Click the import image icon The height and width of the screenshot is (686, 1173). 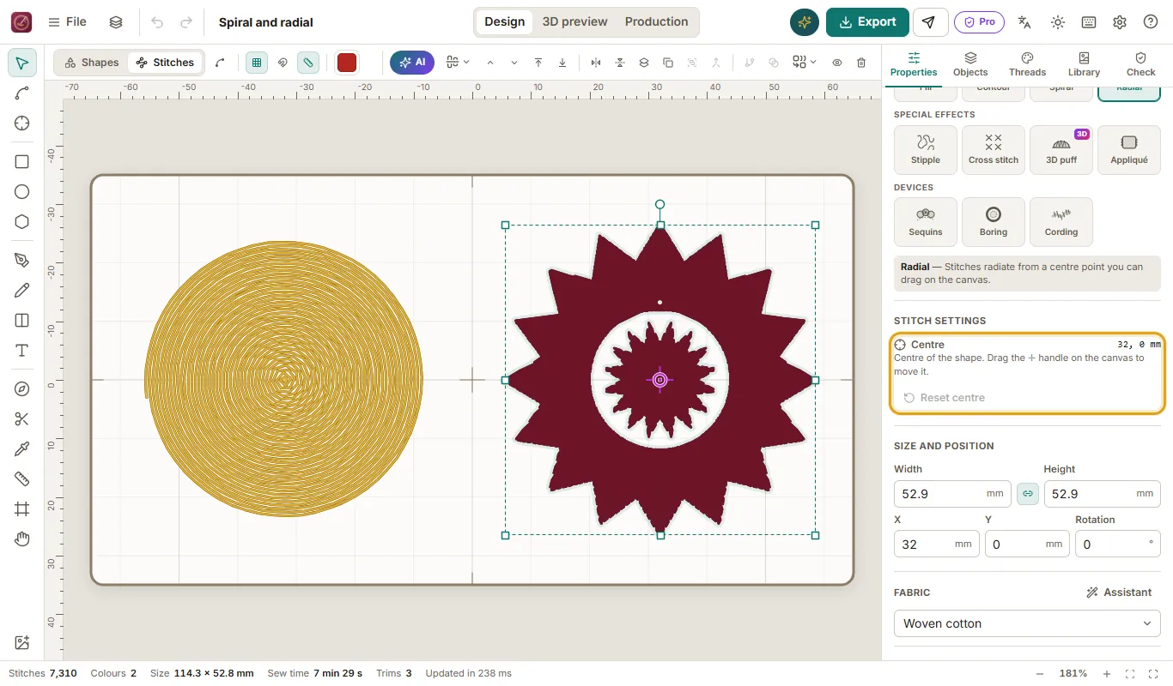pyautogui.click(x=22, y=642)
